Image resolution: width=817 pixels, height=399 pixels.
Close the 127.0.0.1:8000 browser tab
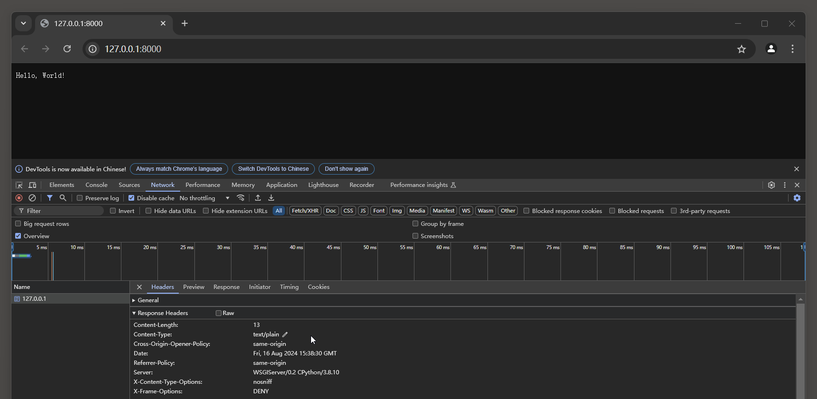pos(163,23)
